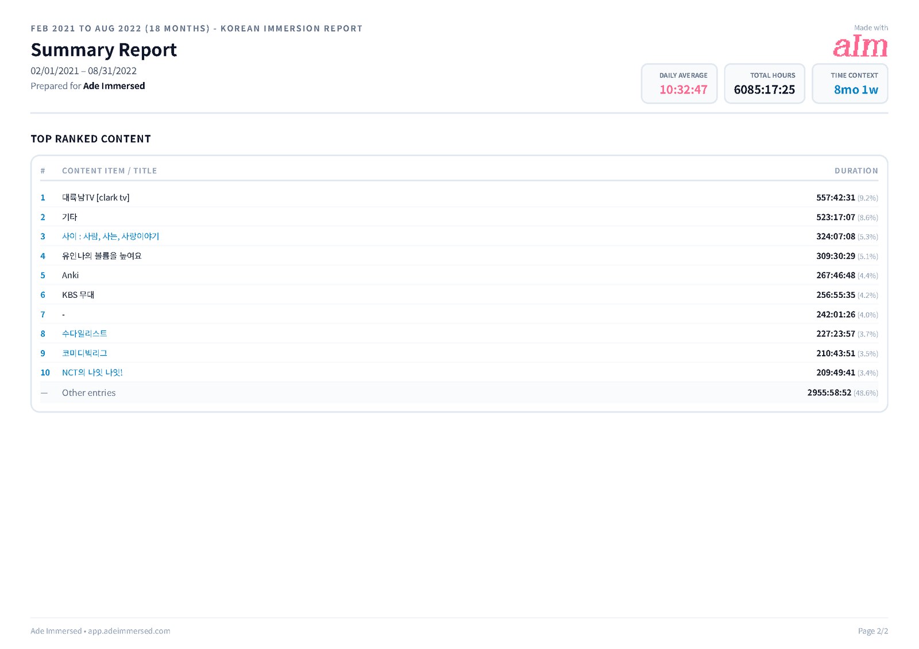The width and height of the screenshot is (919, 649).
Task: Open the 사이 : 사람, 사는, 사랑이야기 link
Action: [x=110, y=236]
